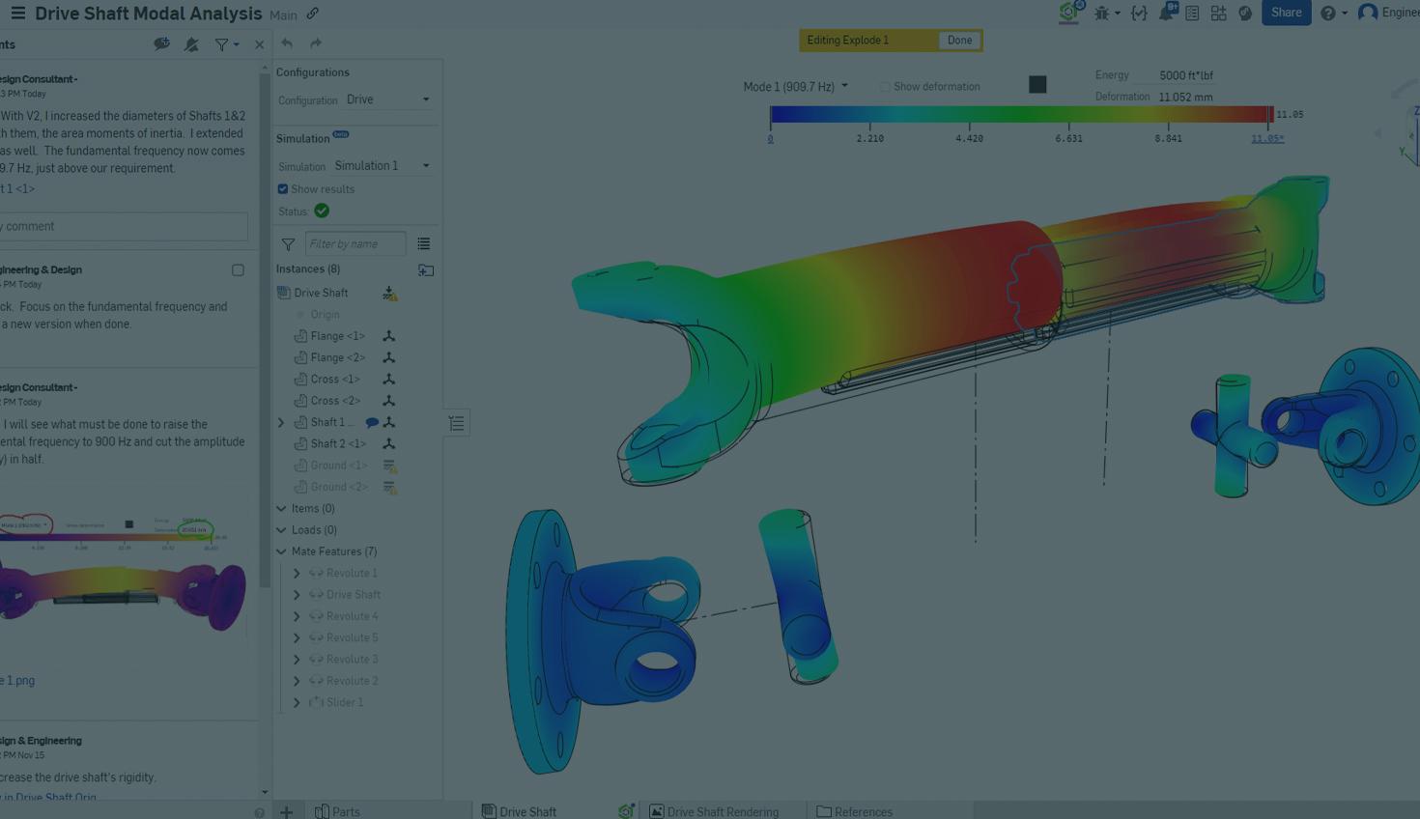This screenshot has width=1420, height=819.
Task: Uncheck the Show results checkbox
Action: 283,189
